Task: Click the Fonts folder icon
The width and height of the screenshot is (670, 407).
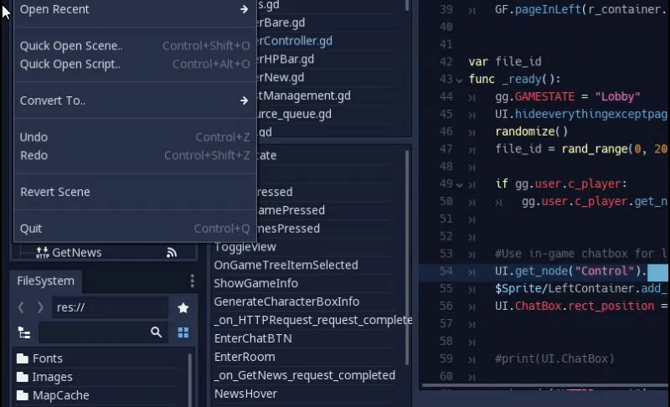Action: pyautogui.click(x=23, y=358)
